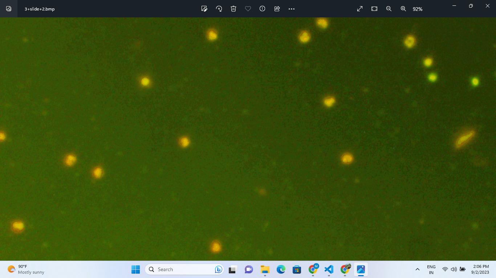This screenshot has height=278, width=496.
Task: Zoom in on the image
Action: (x=403, y=9)
